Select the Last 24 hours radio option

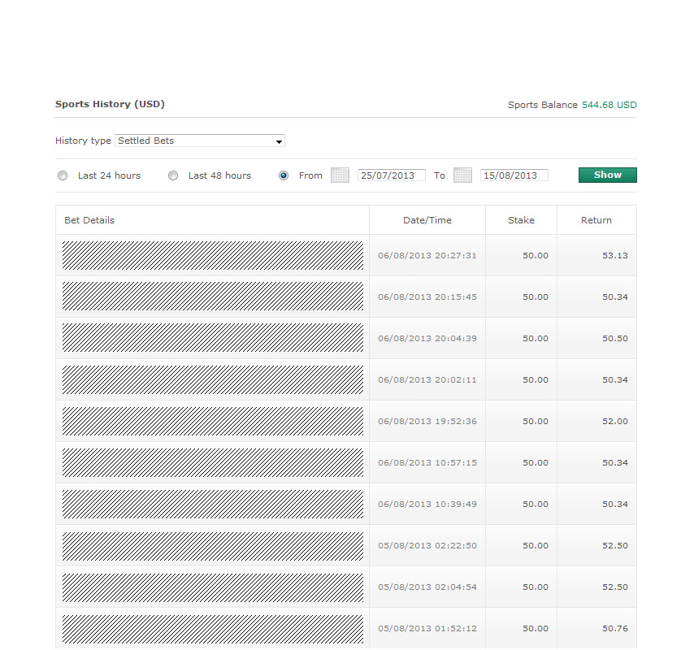63,175
